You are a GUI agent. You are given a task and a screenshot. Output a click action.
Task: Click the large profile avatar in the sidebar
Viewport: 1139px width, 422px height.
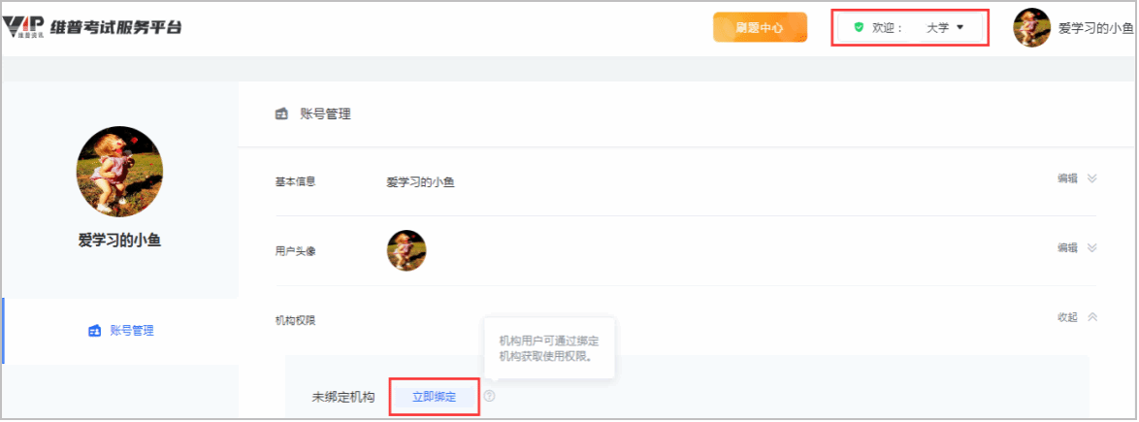[x=119, y=172]
